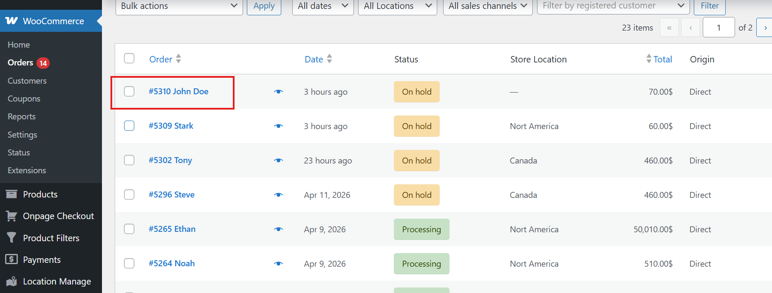Tick the checkbox for order #5310 John Doe

(x=129, y=91)
